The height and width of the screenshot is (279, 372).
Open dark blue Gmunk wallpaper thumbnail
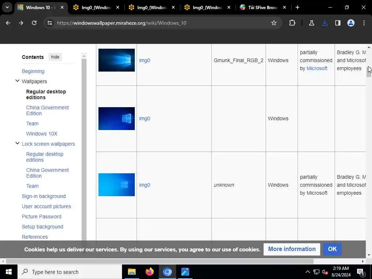point(117,60)
